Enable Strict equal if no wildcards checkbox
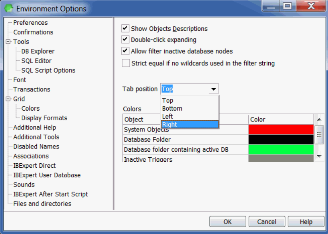The height and width of the screenshot is (234, 328). pyautogui.click(x=126, y=63)
